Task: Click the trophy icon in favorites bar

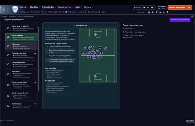Action: click(168, 12)
